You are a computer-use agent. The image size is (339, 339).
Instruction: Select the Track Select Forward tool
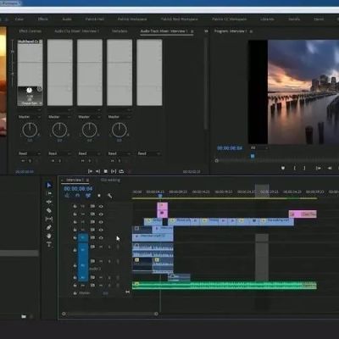point(49,193)
